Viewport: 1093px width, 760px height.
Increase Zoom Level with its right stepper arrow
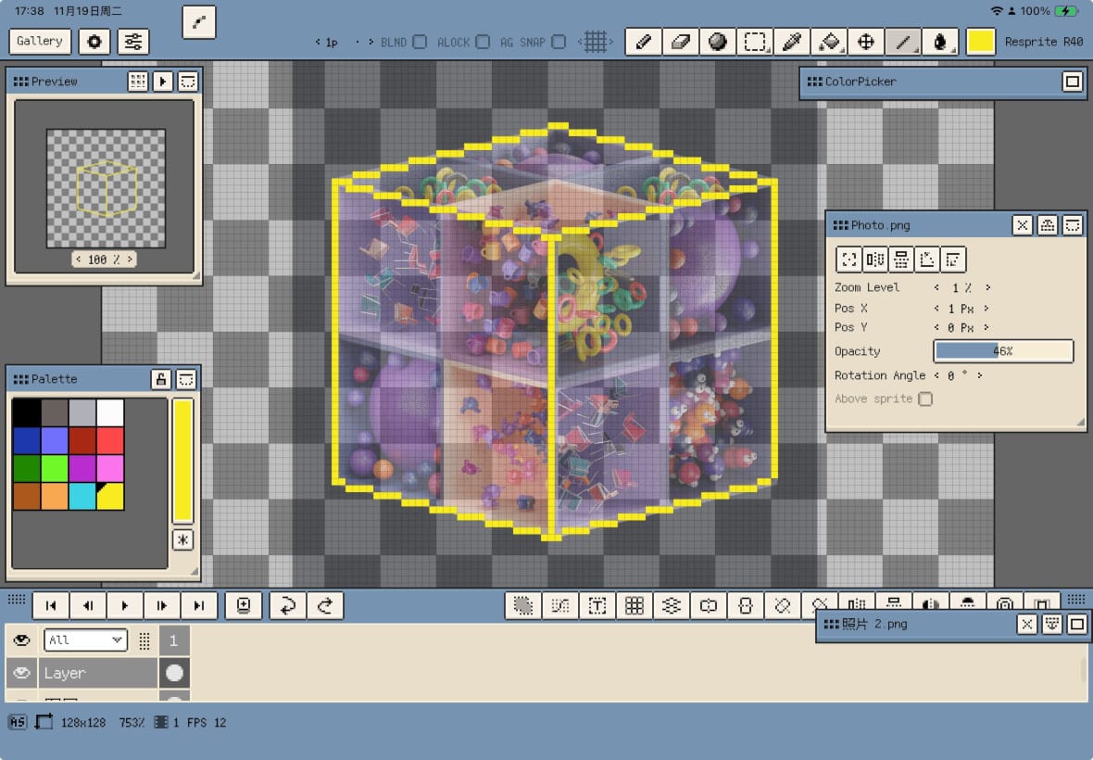[x=989, y=287]
